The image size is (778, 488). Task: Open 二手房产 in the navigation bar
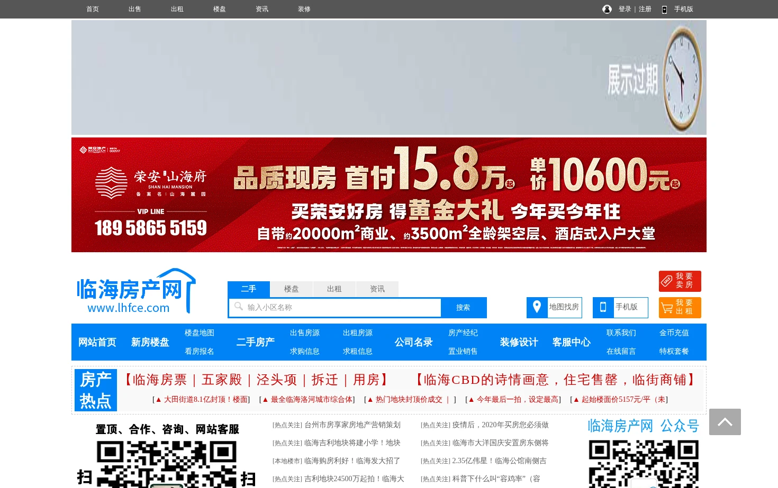[256, 342]
